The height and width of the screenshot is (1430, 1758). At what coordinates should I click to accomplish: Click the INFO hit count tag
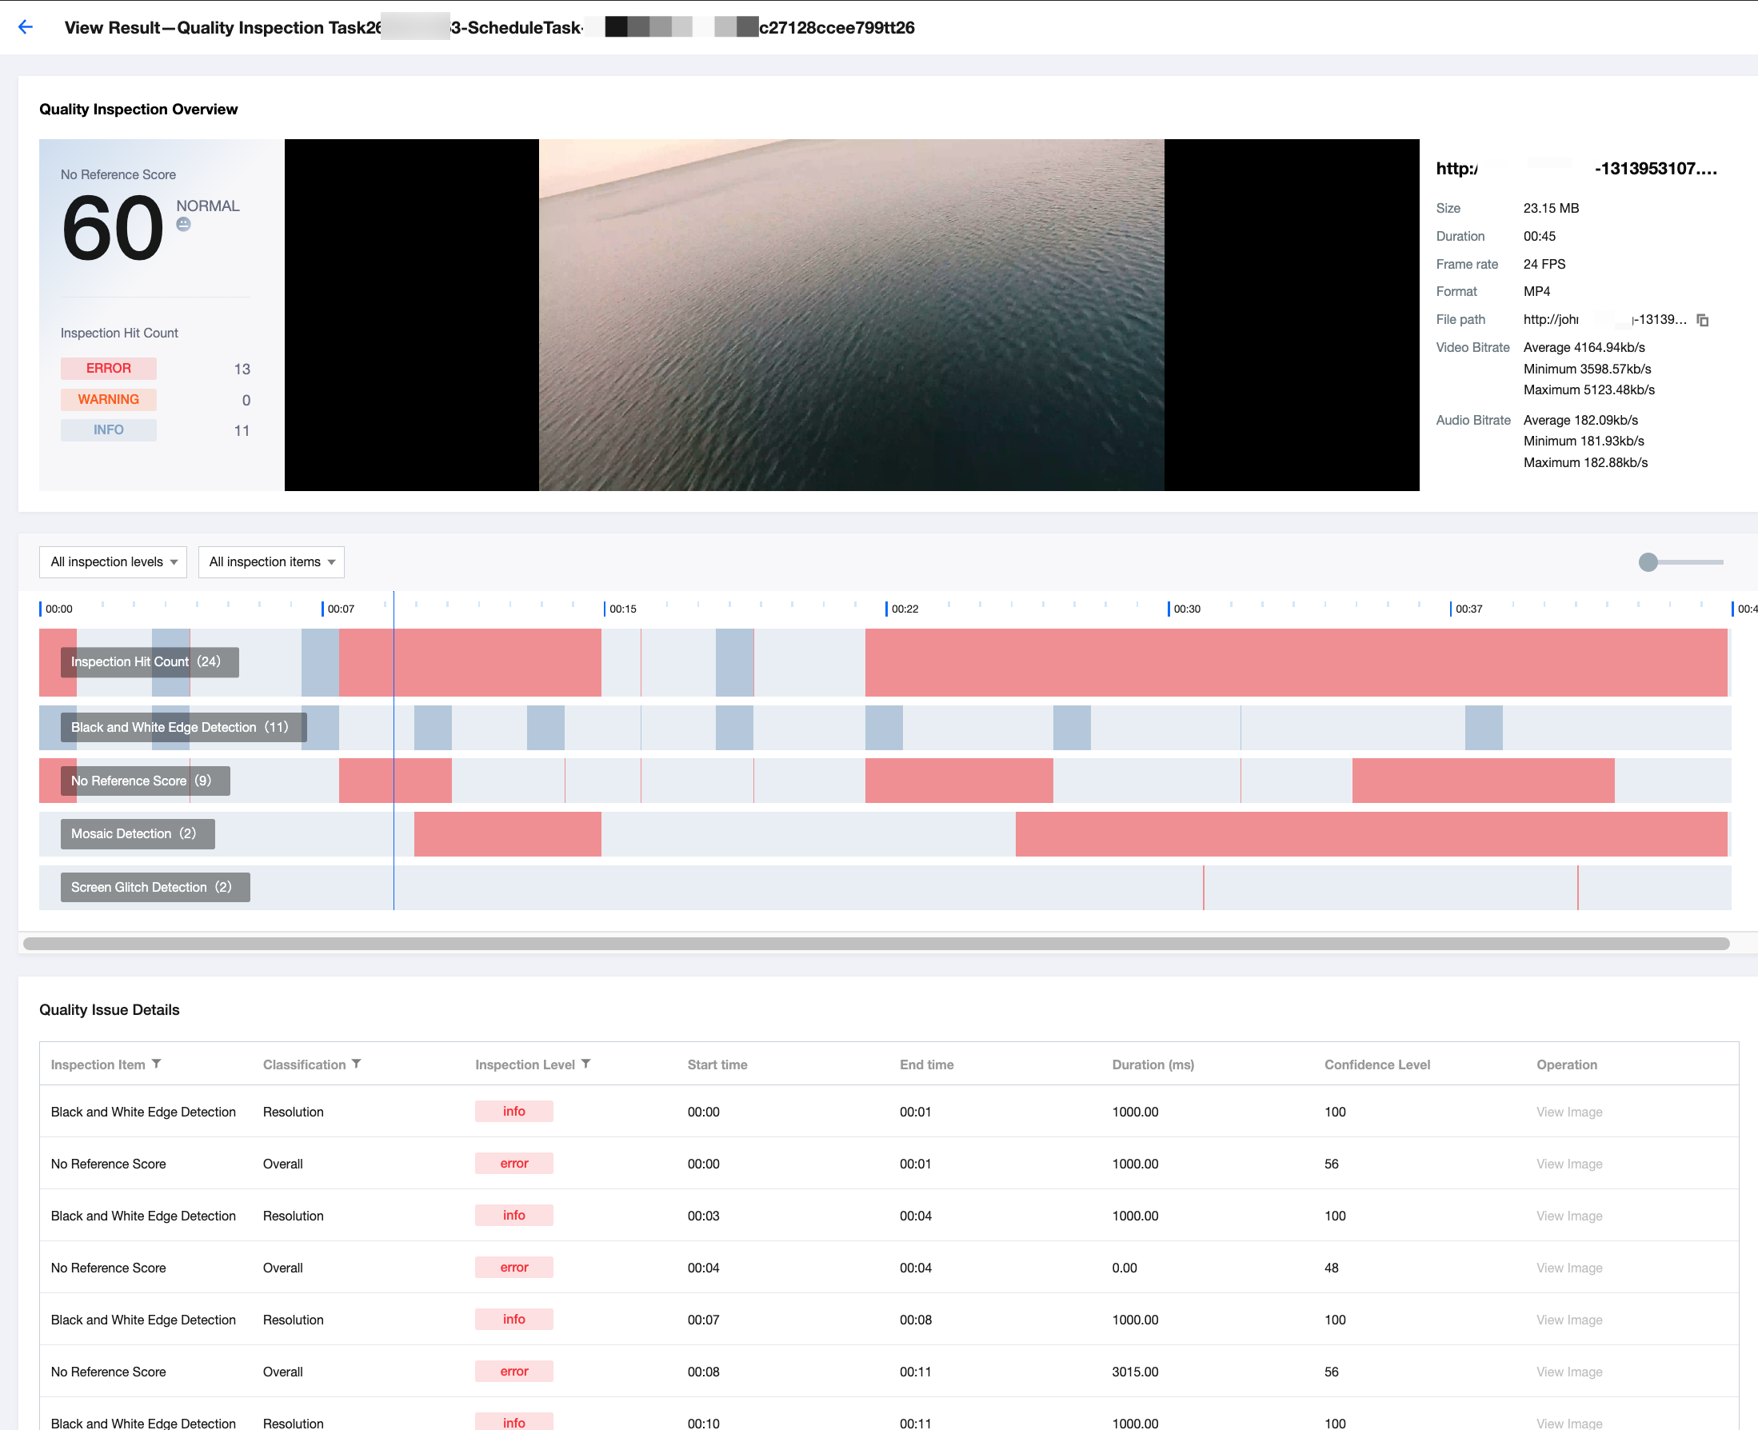108,430
